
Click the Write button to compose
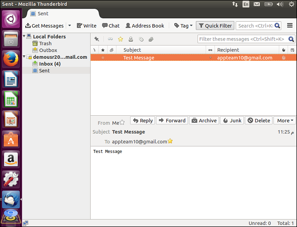coord(87,26)
